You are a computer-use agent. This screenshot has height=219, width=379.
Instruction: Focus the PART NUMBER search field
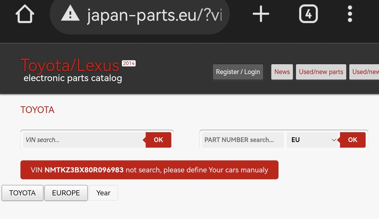(243, 140)
